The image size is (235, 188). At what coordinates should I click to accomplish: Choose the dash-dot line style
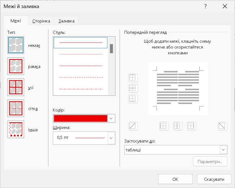point(81,89)
